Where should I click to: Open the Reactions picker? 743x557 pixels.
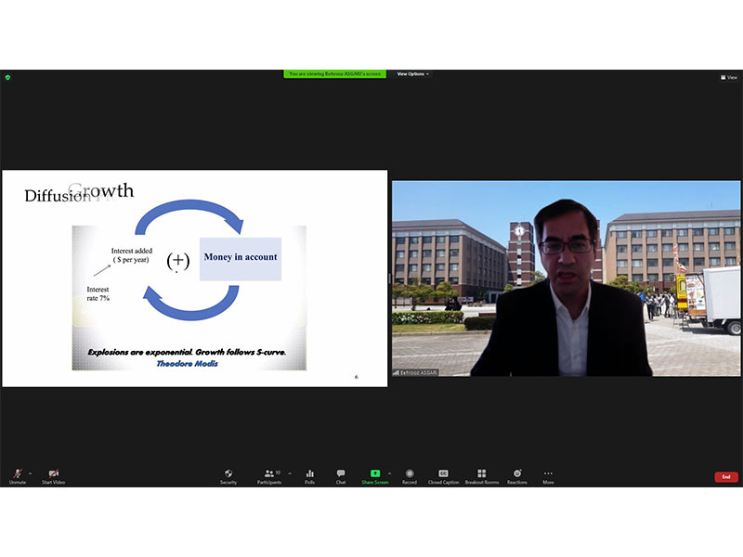click(517, 474)
